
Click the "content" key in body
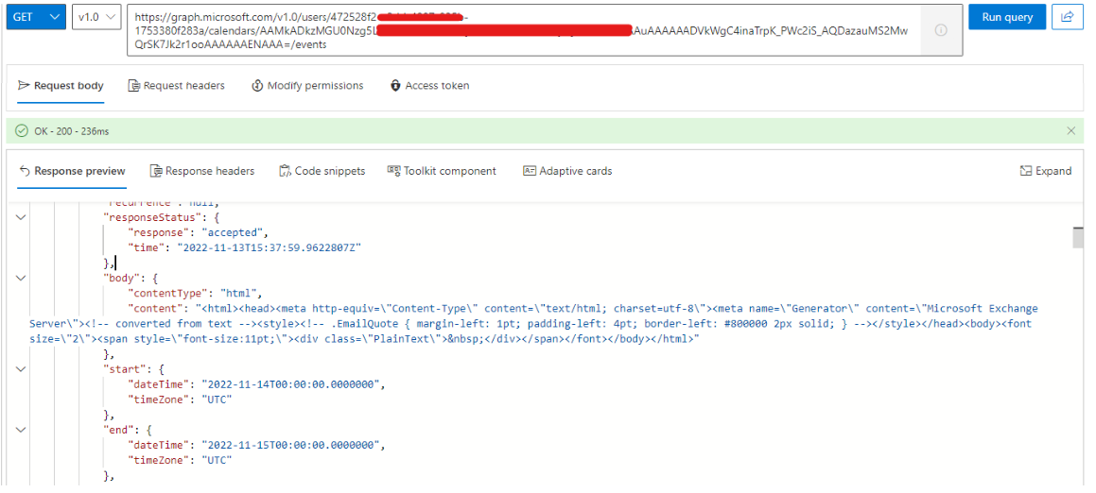tap(156, 309)
